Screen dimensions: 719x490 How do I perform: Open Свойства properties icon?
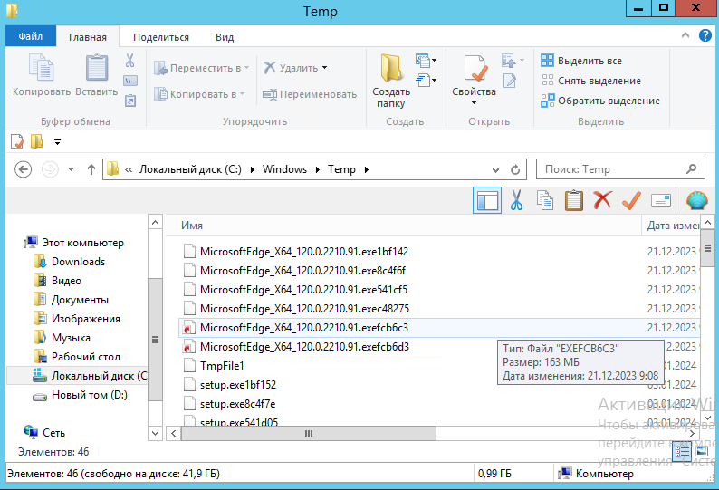pyautogui.click(x=475, y=69)
